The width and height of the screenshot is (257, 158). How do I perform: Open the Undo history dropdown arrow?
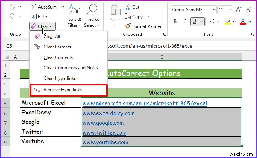[20, 7]
